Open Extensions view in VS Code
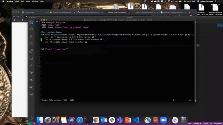Viewport: 223px width, 125px height. point(31,51)
